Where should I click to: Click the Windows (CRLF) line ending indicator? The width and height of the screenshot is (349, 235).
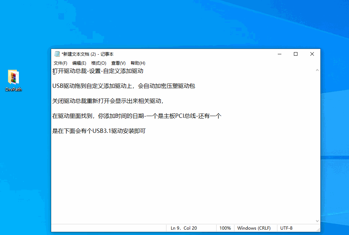pyautogui.click(x=255, y=228)
